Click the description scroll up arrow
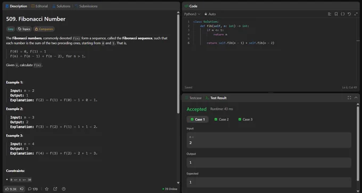The image size is (362, 193). point(178,12)
